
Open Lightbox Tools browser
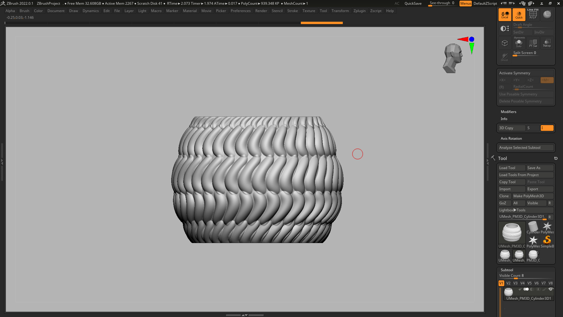click(x=526, y=210)
